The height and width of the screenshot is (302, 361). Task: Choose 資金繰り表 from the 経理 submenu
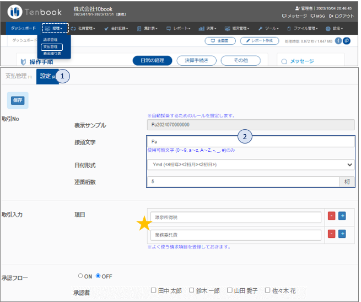click(x=52, y=54)
